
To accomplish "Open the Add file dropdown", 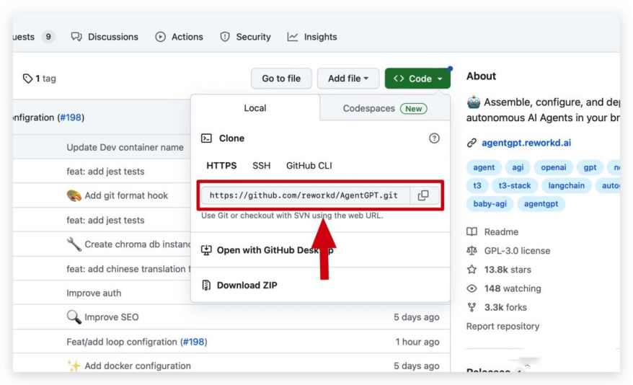I will coord(348,79).
